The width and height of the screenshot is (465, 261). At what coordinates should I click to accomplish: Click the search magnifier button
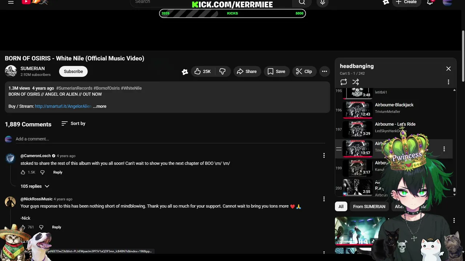302,2
